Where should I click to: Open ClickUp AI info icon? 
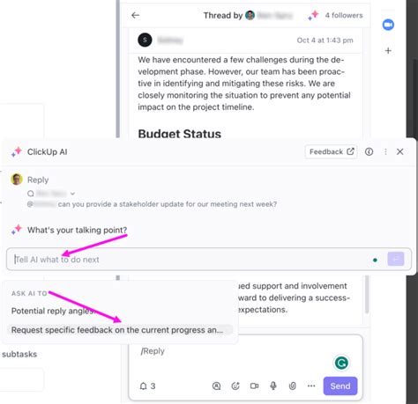(369, 151)
